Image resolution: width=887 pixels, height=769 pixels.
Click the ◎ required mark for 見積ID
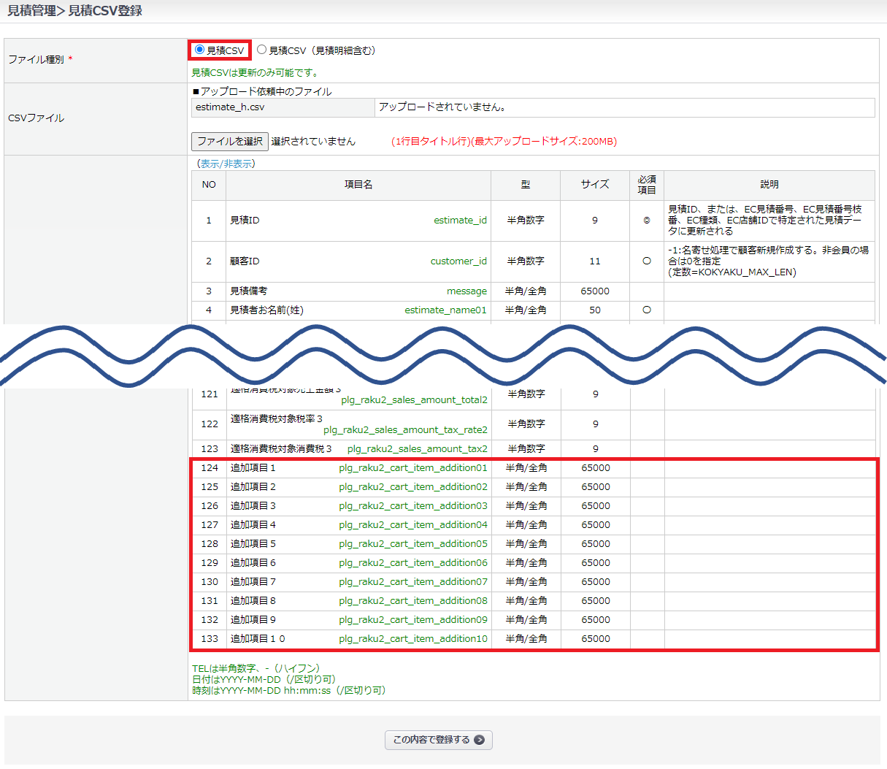tap(646, 221)
